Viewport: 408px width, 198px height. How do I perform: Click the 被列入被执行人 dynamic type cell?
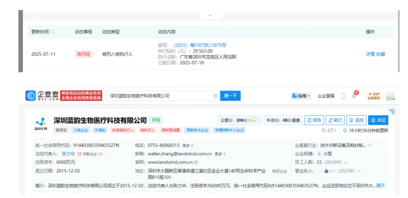pyautogui.click(x=117, y=54)
